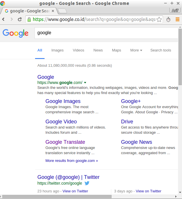Click the Twitter bird icon

coord(87,183)
